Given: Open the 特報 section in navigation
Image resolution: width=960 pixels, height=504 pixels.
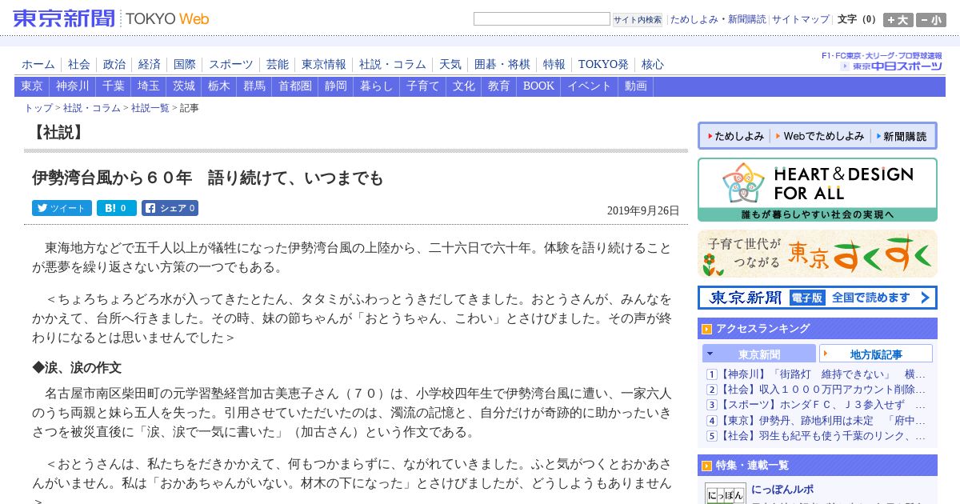Looking at the screenshot, I should (554, 64).
